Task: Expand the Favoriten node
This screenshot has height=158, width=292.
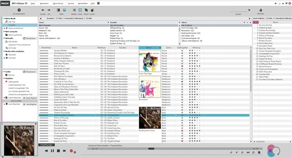Action: [x=4, y=58]
